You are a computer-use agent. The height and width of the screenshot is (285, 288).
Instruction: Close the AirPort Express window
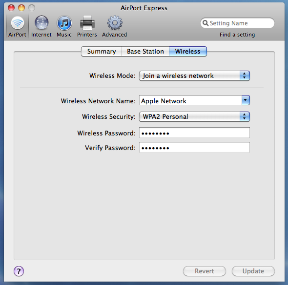pos(11,8)
